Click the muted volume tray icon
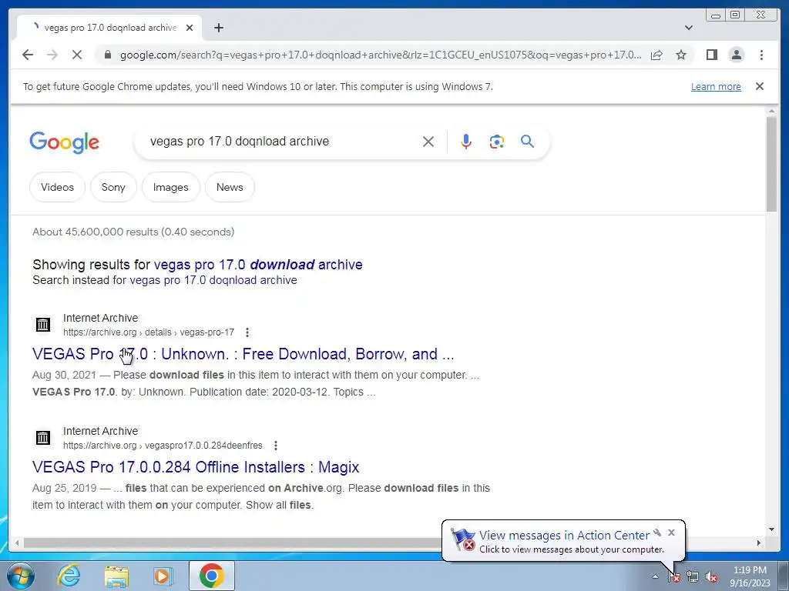The width and height of the screenshot is (789, 591). (711, 577)
